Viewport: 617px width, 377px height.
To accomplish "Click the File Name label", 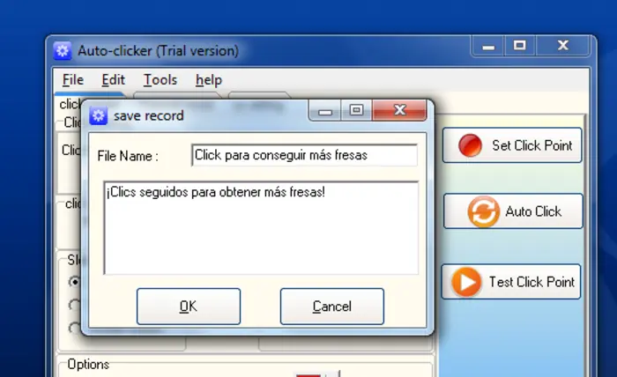I will click(128, 156).
